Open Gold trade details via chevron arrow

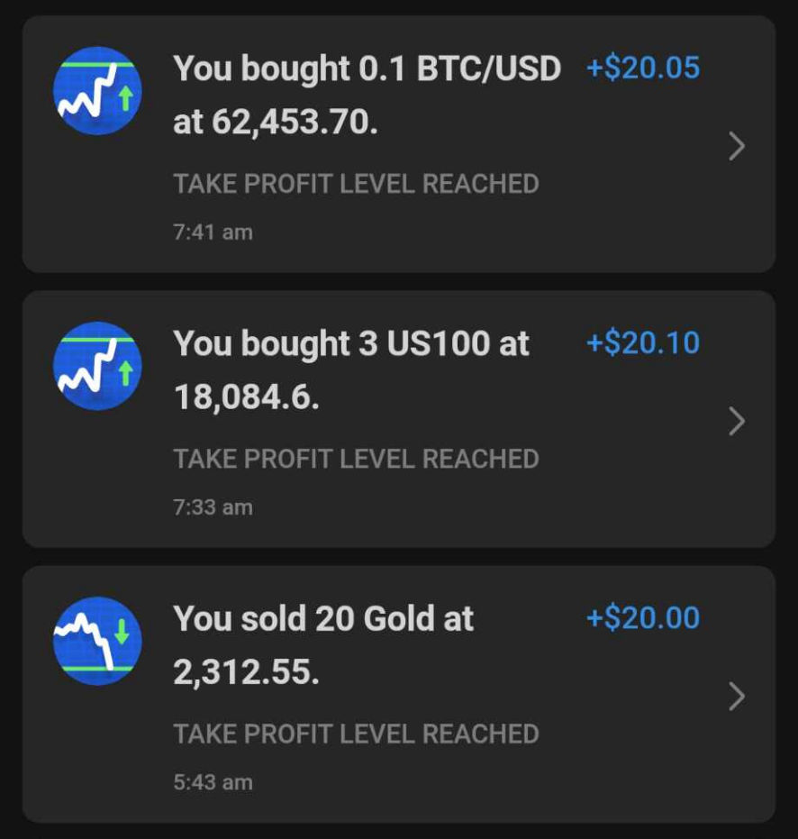(x=737, y=696)
